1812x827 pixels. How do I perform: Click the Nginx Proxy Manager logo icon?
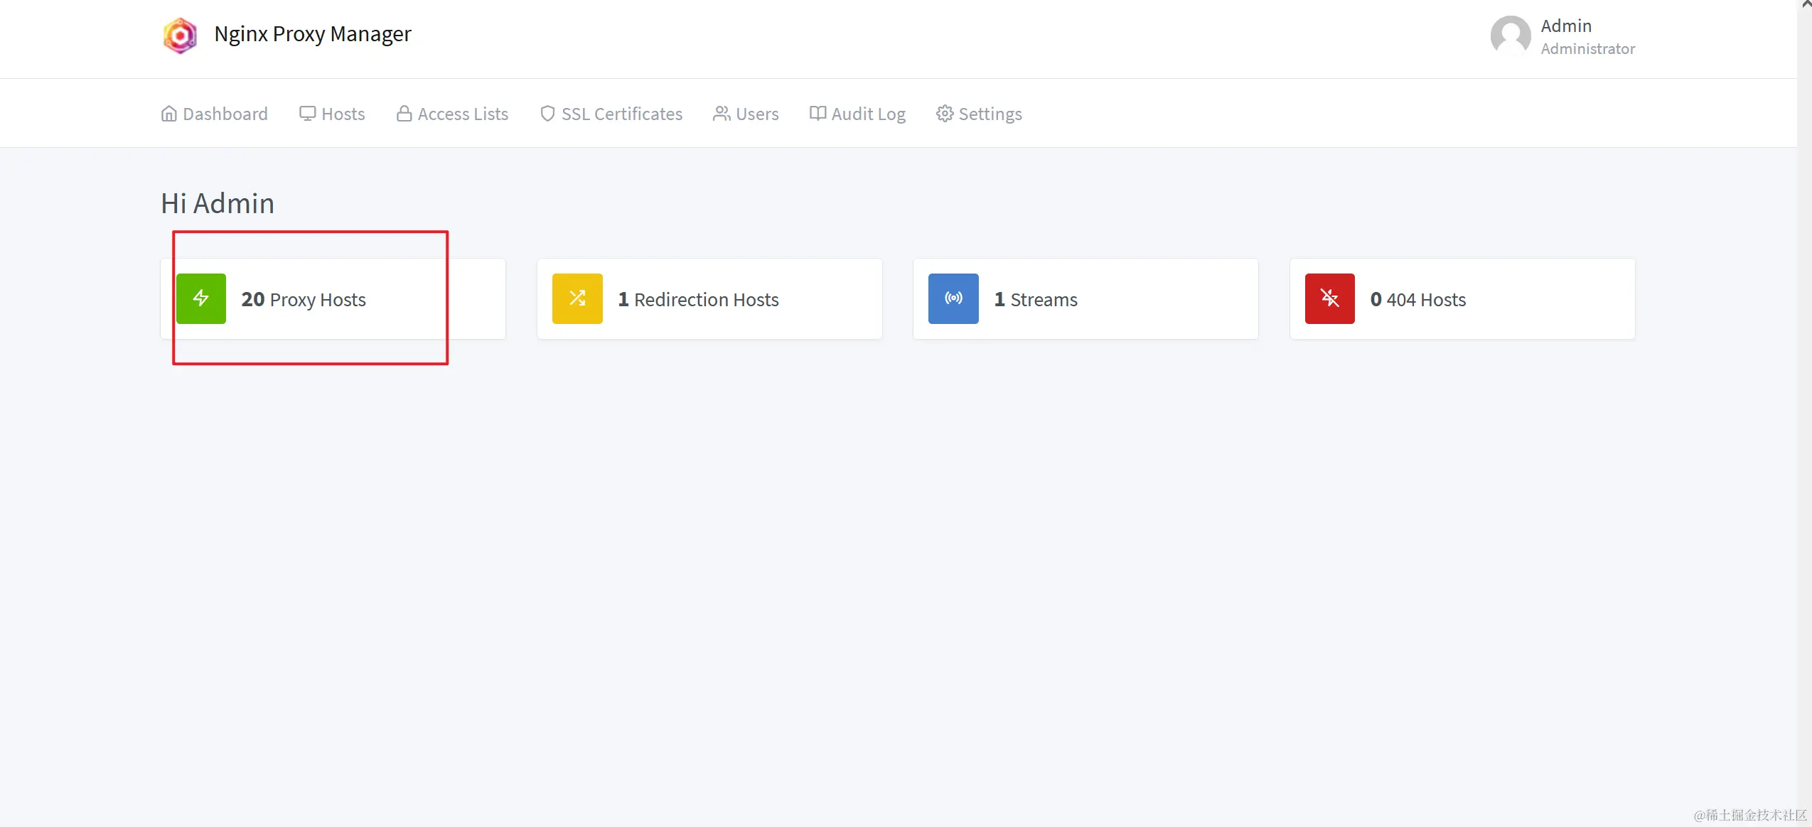pos(180,35)
